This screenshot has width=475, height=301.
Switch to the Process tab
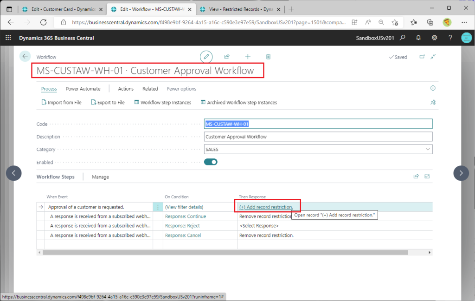[49, 89]
